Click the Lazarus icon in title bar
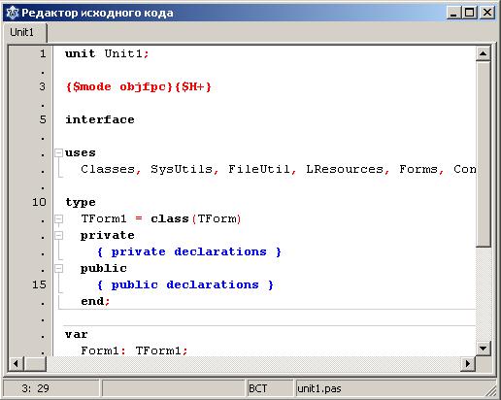Screen dimensions: 501x400 13,13
